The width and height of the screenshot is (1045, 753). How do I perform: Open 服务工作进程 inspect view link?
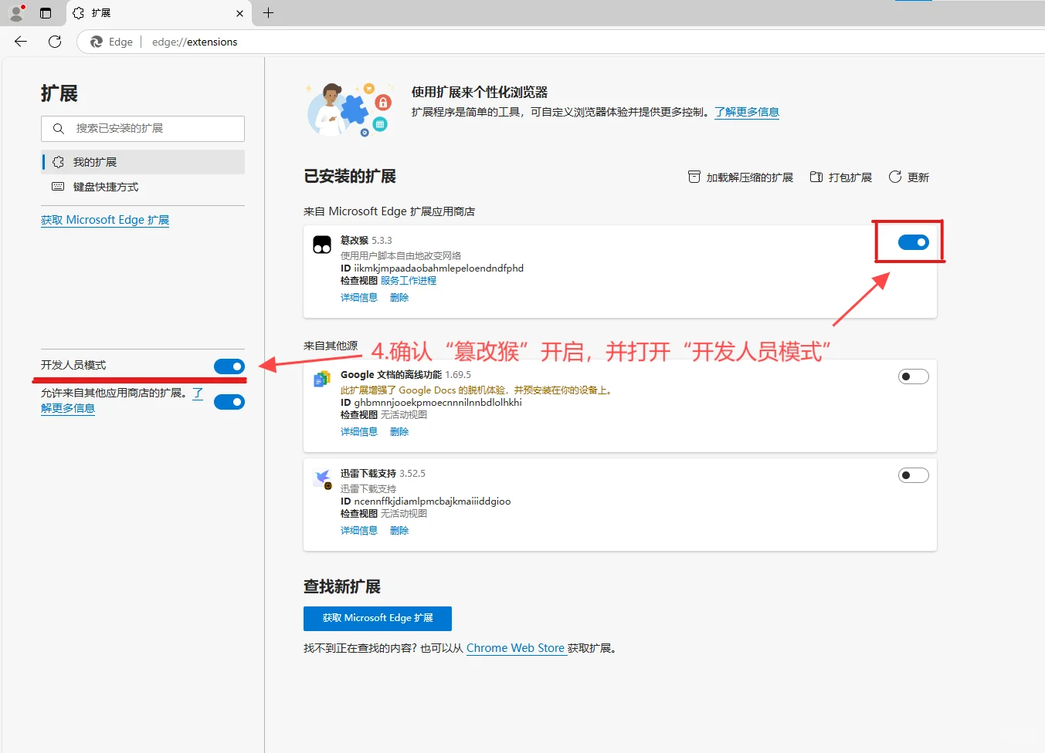click(x=409, y=281)
